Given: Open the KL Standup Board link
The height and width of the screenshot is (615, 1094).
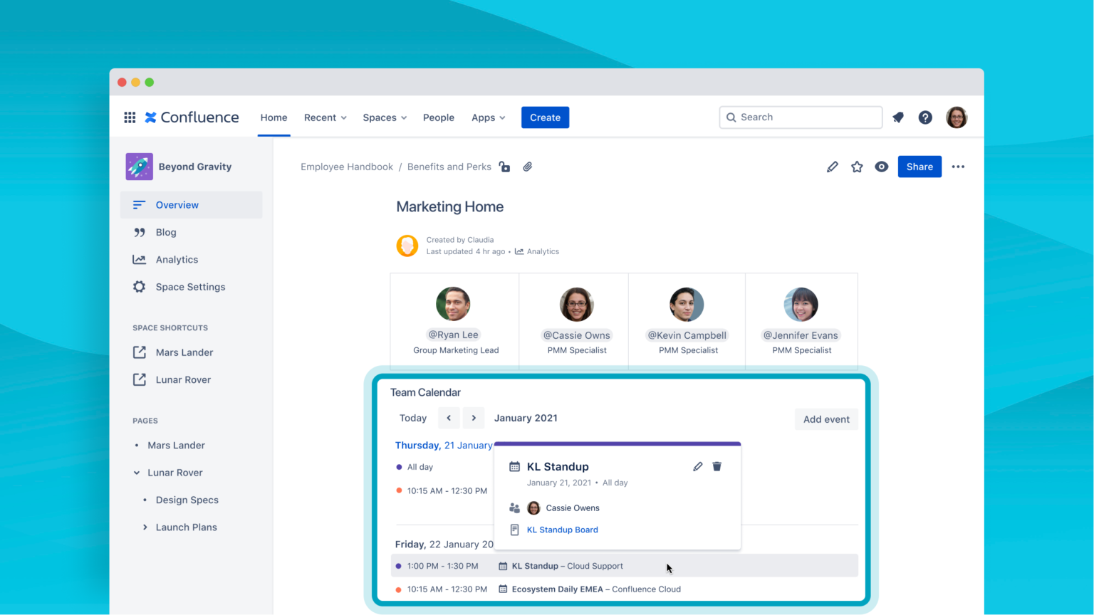Looking at the screenshot, I should [x=562, y=530].
